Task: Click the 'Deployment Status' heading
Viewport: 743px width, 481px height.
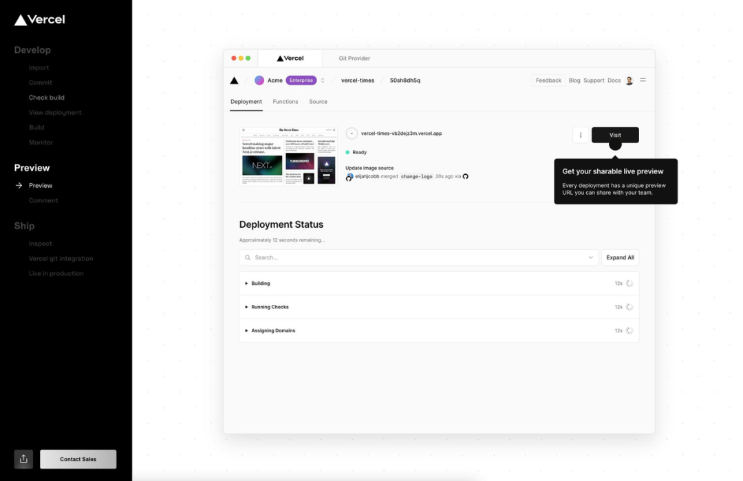Action: 281,224
